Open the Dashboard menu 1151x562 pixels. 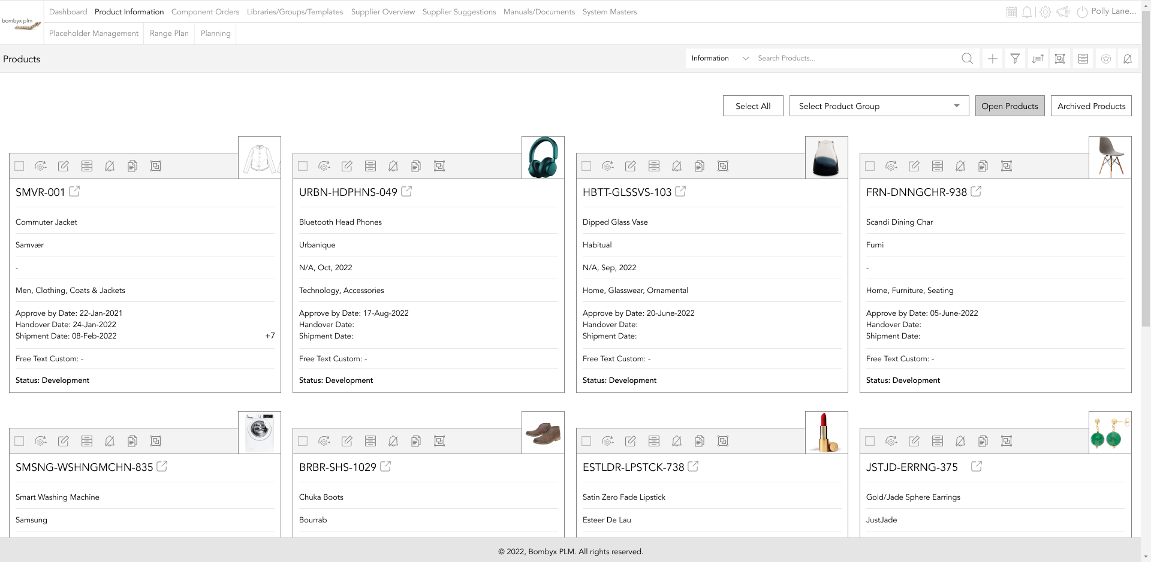tap(68, 12)
